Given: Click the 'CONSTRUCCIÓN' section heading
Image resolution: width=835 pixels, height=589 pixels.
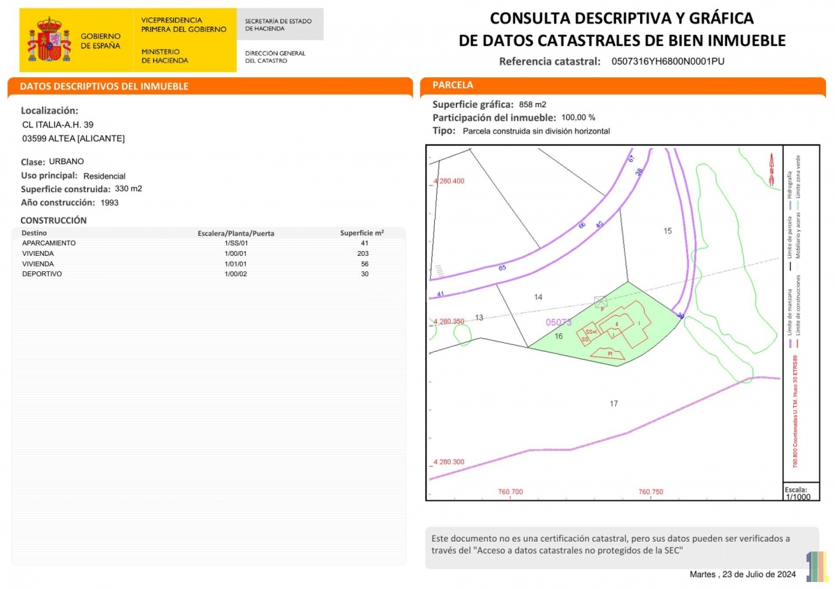Looking at the screenshot, I should pyautogui.click(x=54, y=220).
